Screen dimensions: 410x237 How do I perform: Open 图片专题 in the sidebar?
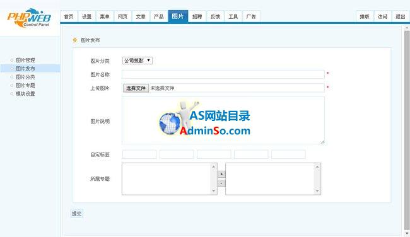[x=25, y=86]
